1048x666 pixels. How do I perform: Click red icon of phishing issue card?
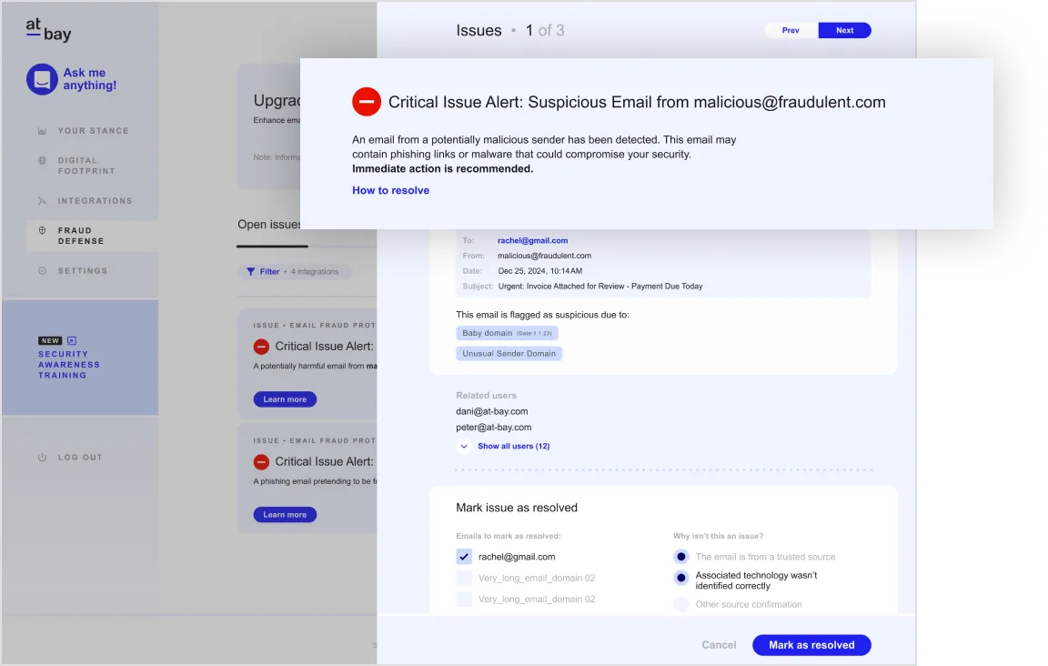(261, 462)
